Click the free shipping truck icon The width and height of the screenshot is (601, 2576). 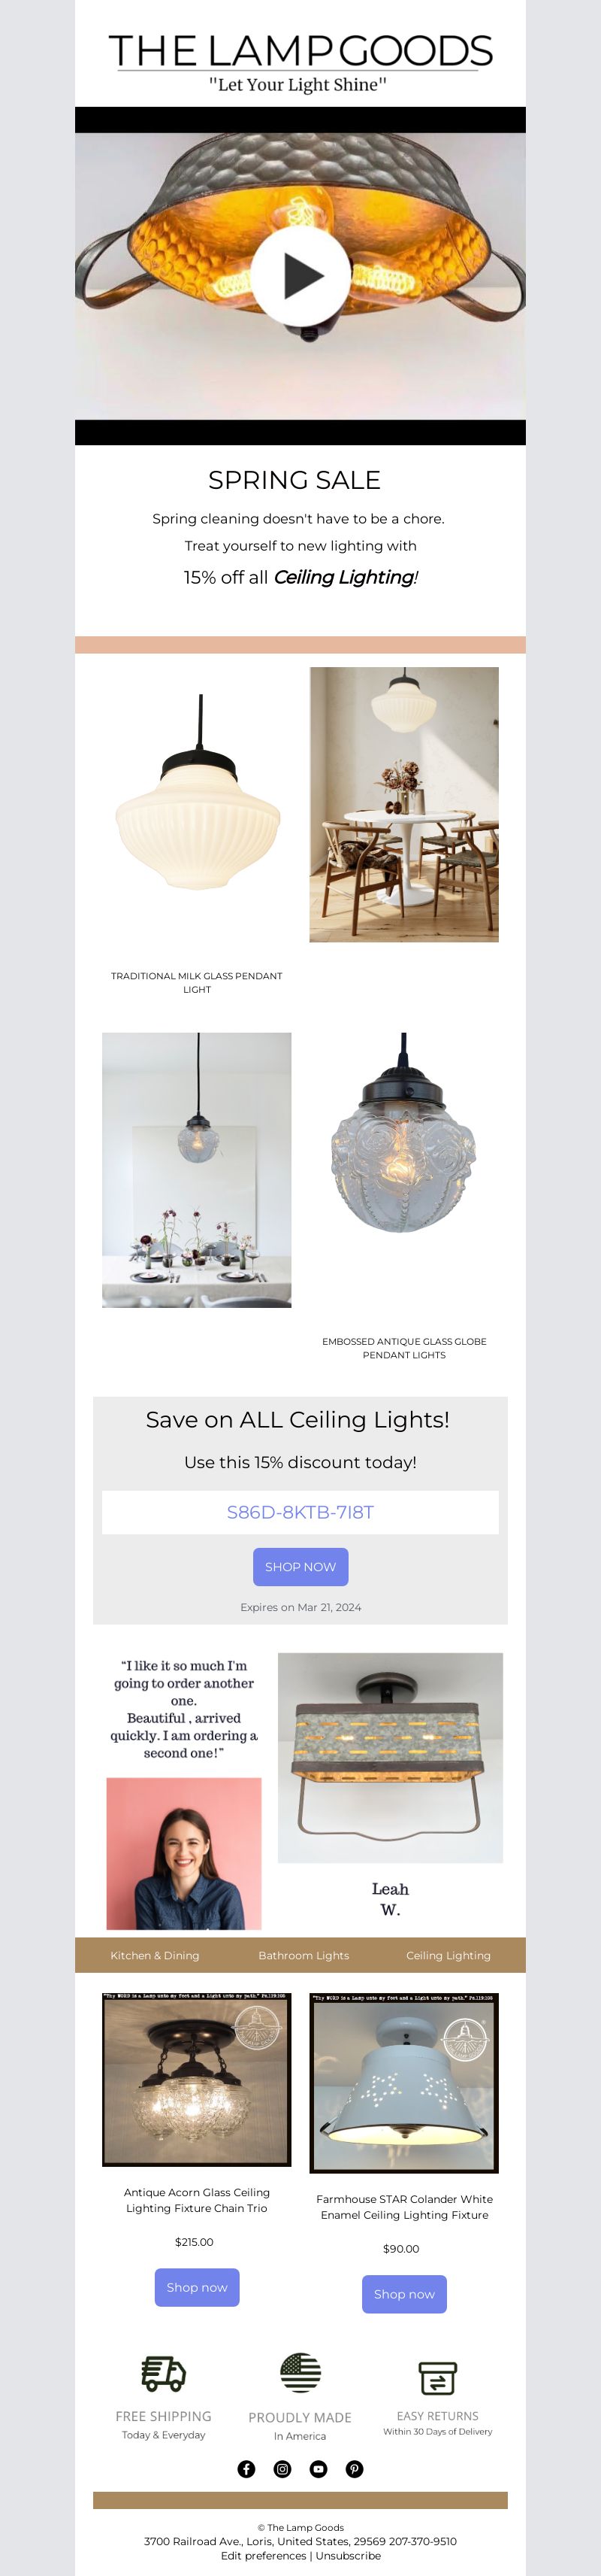point(164,2372)
